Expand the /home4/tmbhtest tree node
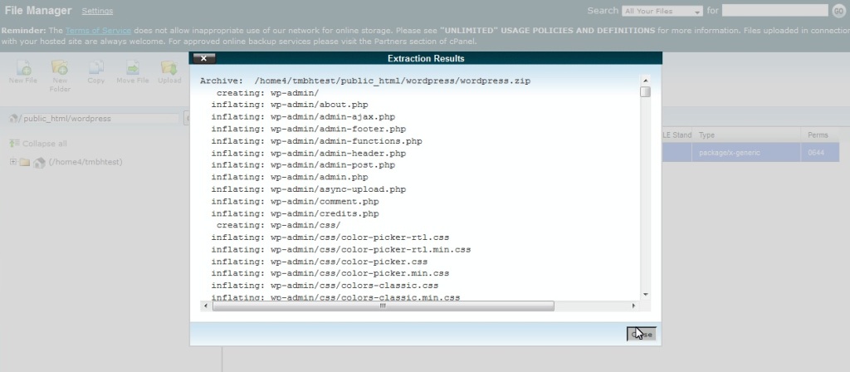This screenshot has width=850, height=372. (x=13, y=162)
